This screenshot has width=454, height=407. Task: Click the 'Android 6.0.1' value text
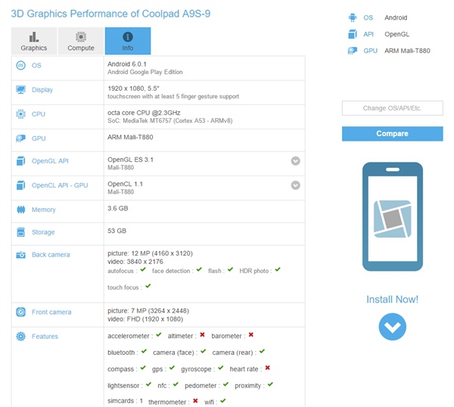pos(127,64)
